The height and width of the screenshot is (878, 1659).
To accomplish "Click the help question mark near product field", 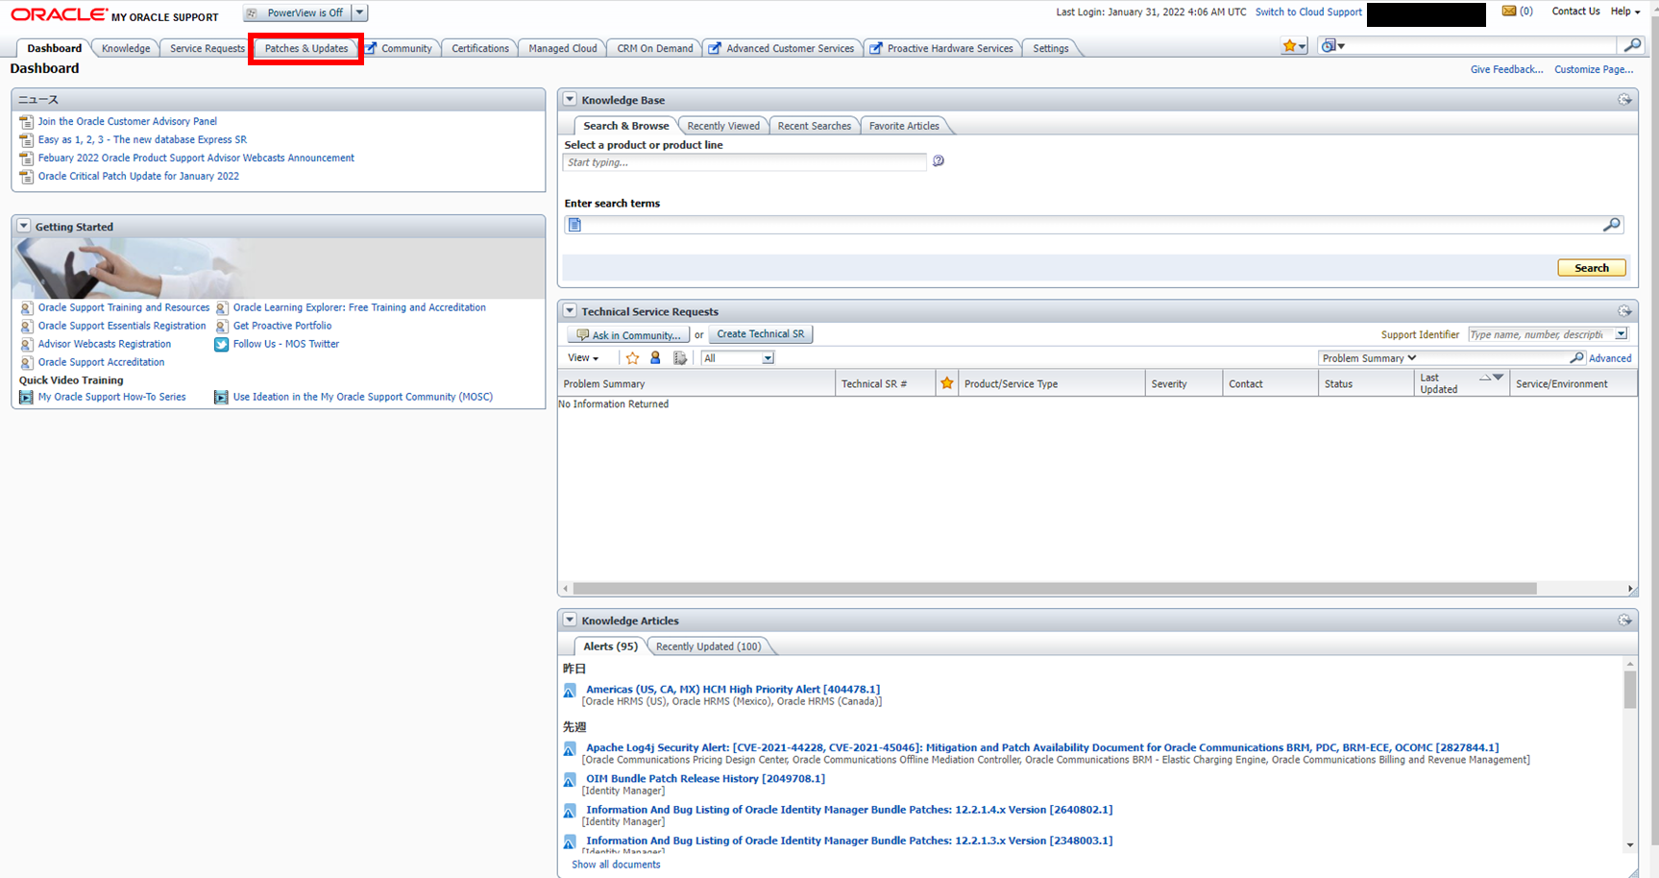I will coord(939,160).
